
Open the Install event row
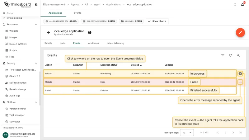140,91
